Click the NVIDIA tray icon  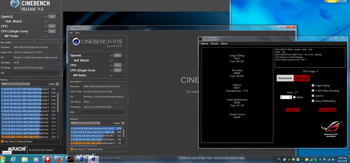(x=289, y=159)
